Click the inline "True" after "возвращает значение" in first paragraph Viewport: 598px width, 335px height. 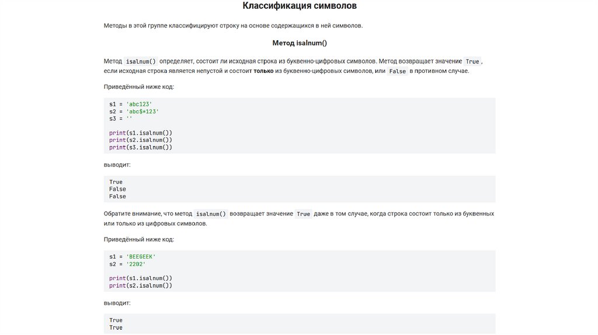click(x=472, y=61)
